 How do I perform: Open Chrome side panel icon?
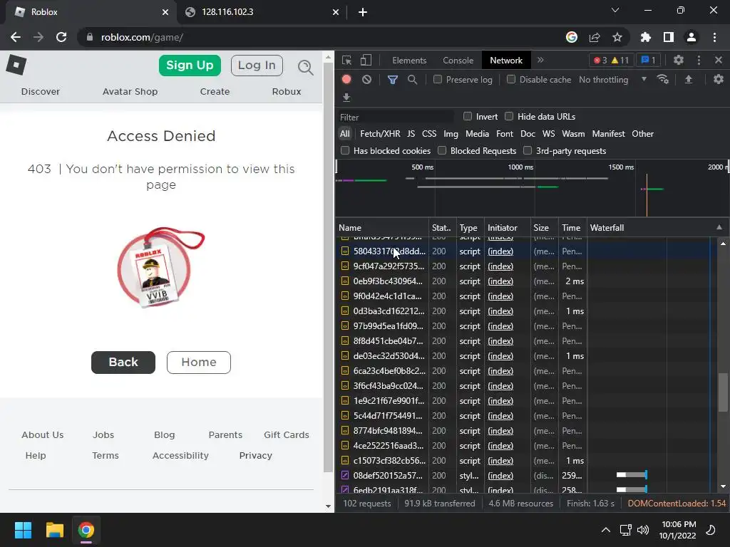[669, 37]
